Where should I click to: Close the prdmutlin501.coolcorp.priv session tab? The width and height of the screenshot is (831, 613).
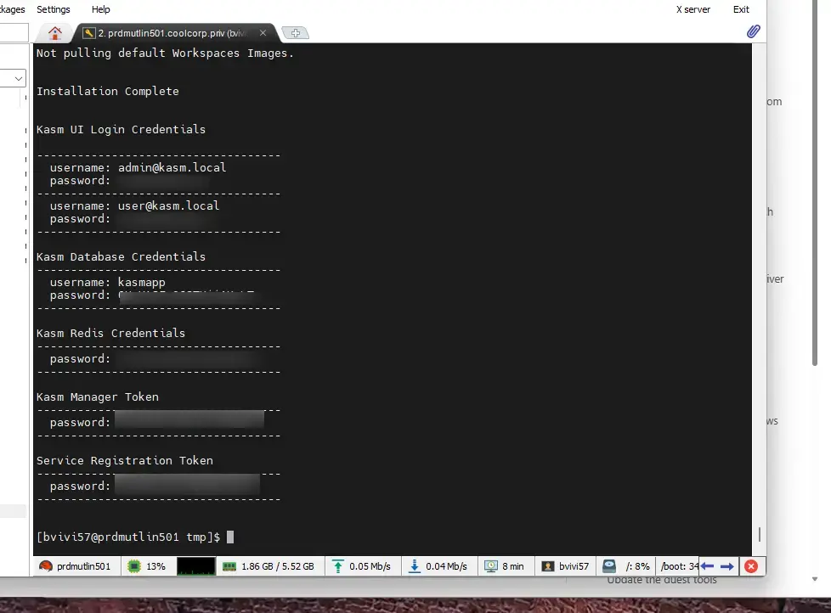point(263,33)
